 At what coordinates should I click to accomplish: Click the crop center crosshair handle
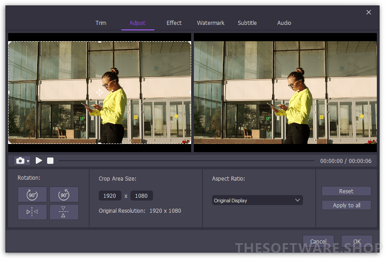(100, 92)
